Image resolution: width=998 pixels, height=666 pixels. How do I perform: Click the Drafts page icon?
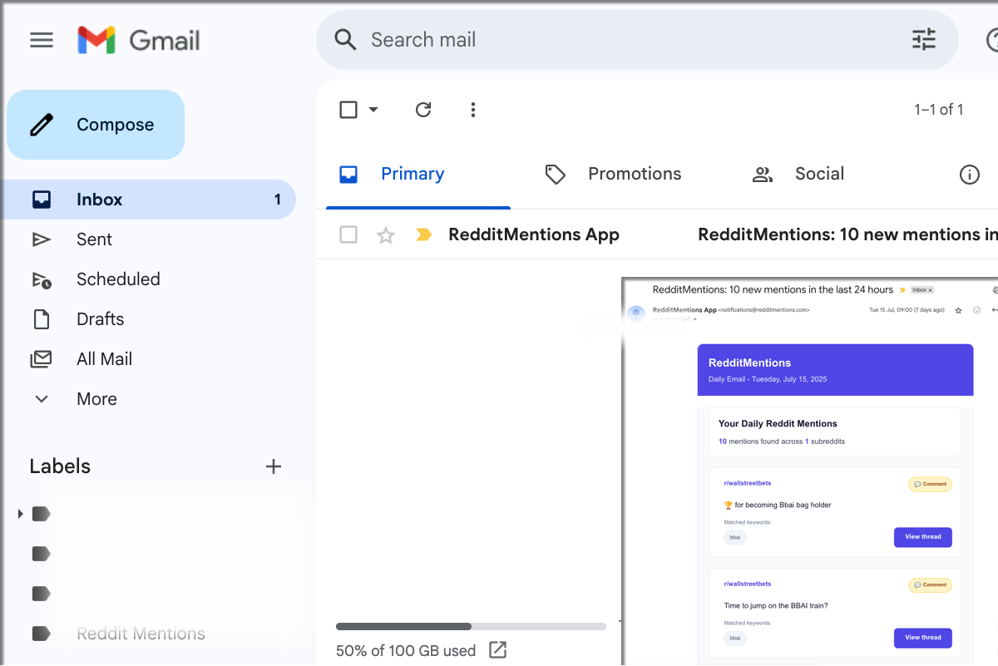(41, 319)
